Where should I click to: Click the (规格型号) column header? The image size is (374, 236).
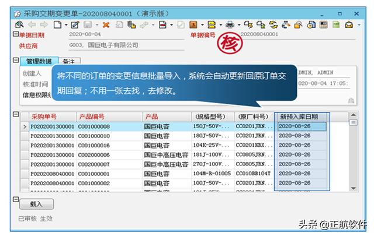click(x=213, y=117)
